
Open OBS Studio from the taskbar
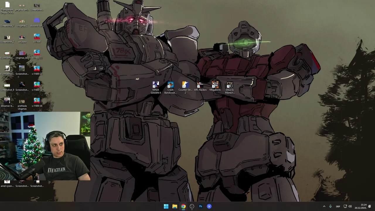pyautogui.click(x=192, y=206)
